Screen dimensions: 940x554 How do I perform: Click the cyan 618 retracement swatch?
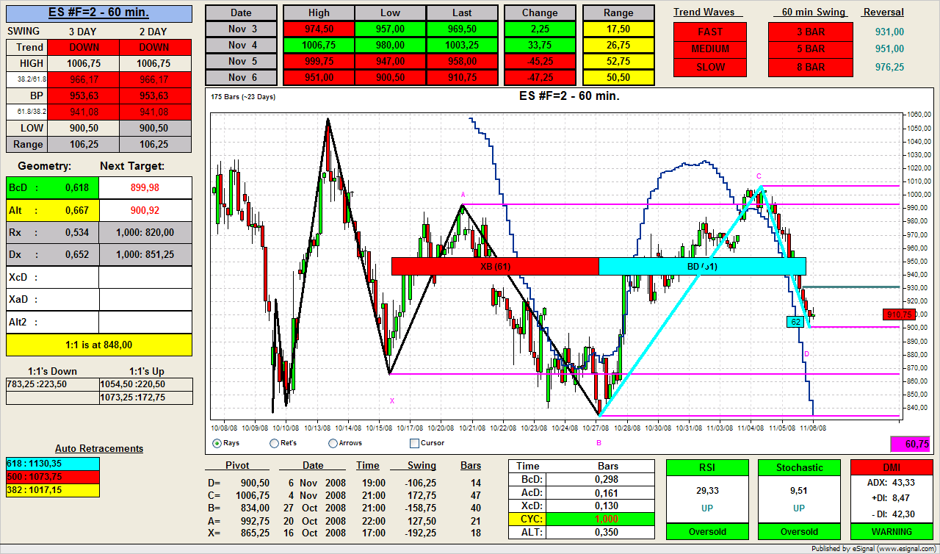pyautogui.click(x=52, y=464)
